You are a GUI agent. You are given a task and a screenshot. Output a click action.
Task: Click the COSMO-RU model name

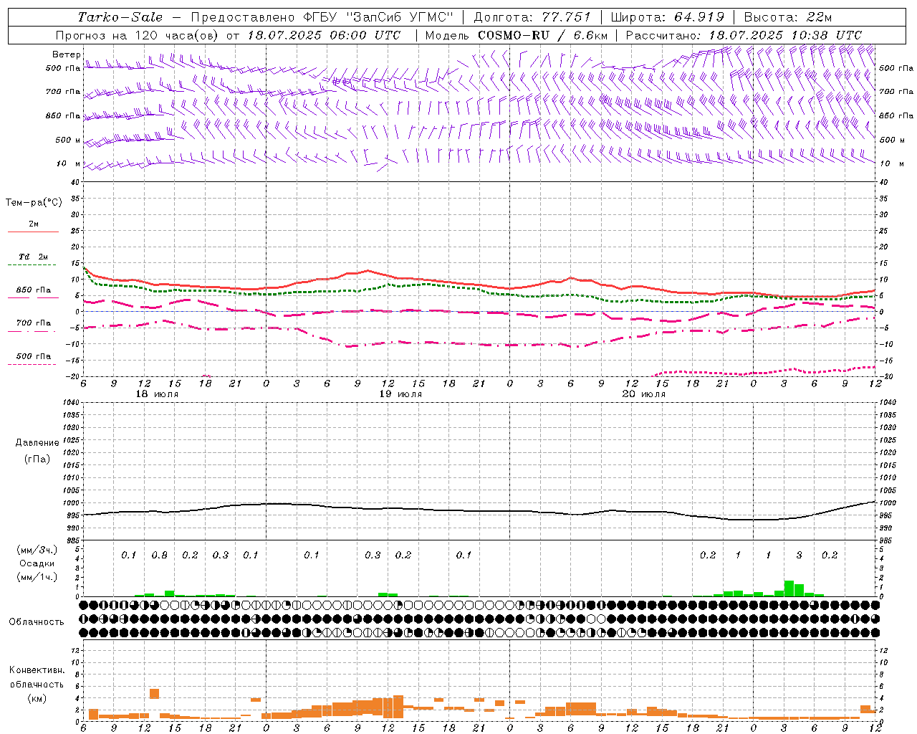513,35
